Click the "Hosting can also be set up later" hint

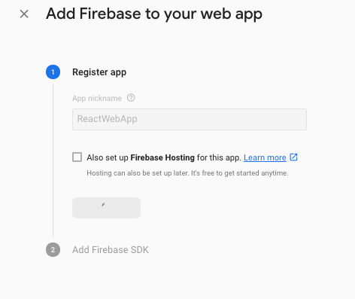click(138, 173)
